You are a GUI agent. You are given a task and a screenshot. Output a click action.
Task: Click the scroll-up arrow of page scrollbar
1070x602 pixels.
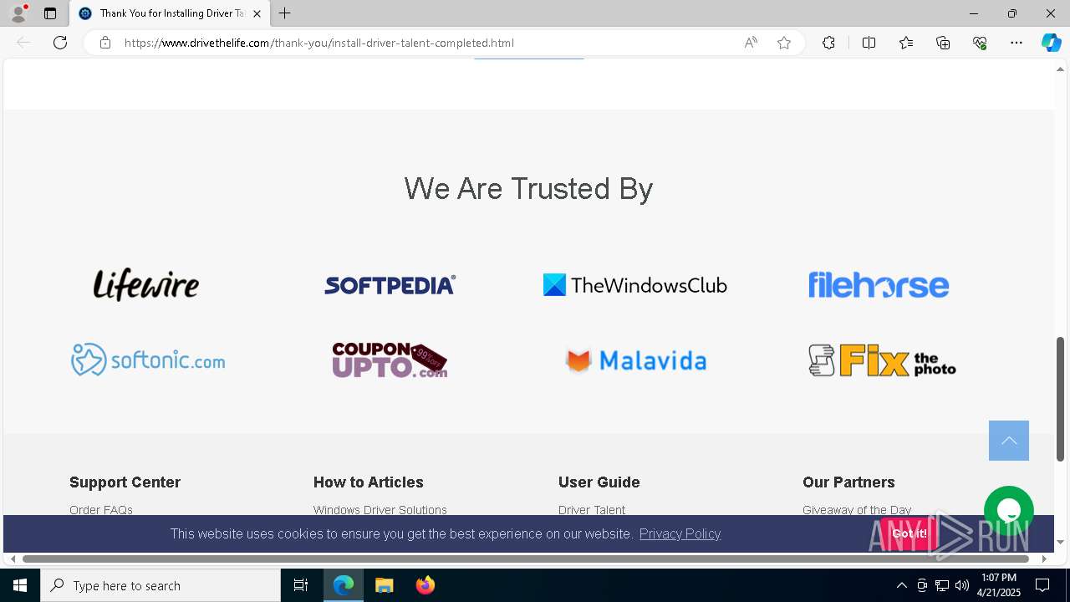[1060, 69]
